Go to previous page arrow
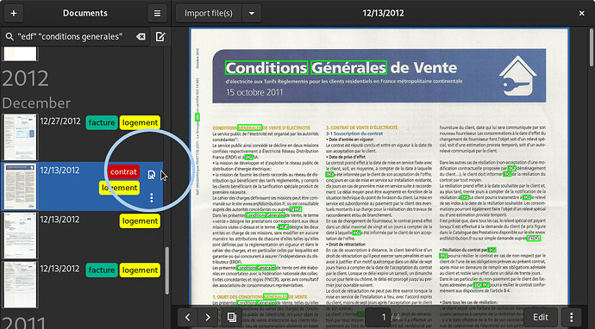The height and width of the screenshot is (329, 595). point(187,317)
